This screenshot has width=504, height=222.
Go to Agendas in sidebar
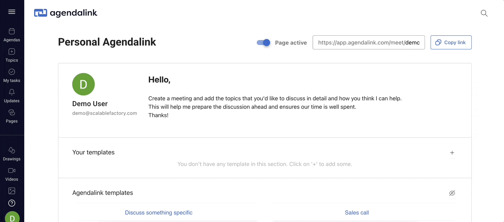coord(12,35)
